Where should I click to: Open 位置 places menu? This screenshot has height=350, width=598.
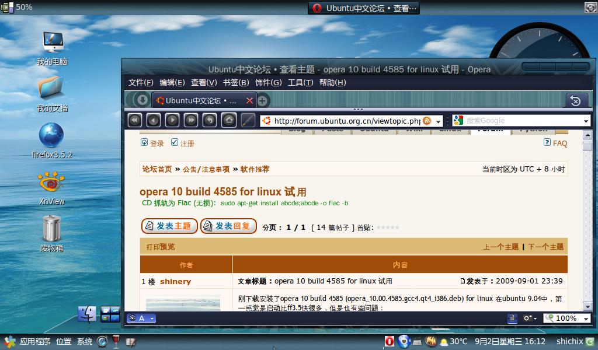(x=64, y=341)
